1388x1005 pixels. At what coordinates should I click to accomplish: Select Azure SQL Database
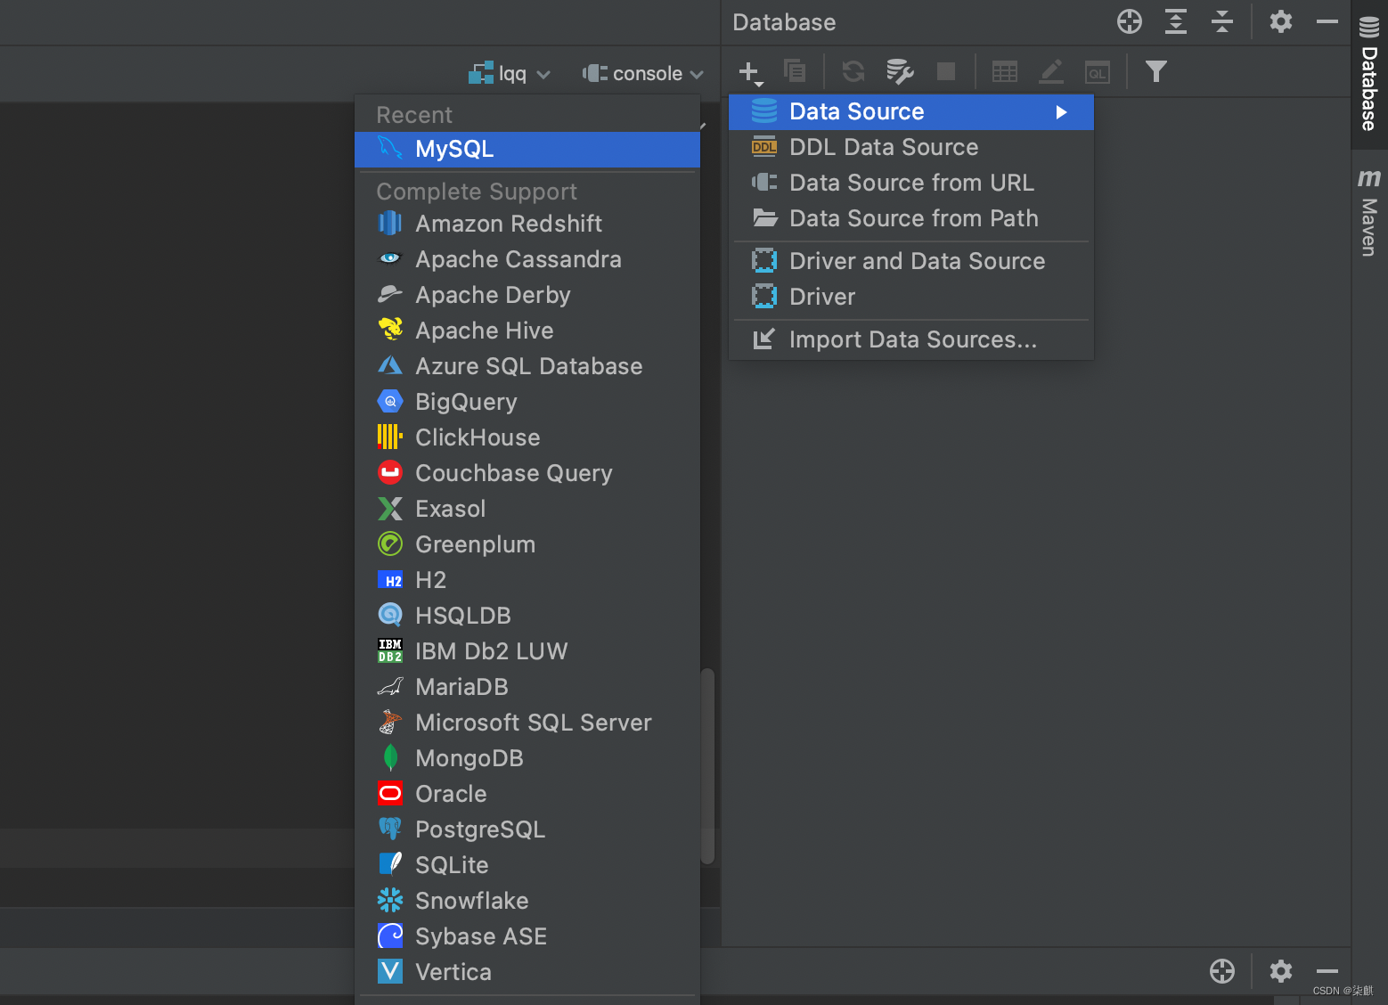527,366
